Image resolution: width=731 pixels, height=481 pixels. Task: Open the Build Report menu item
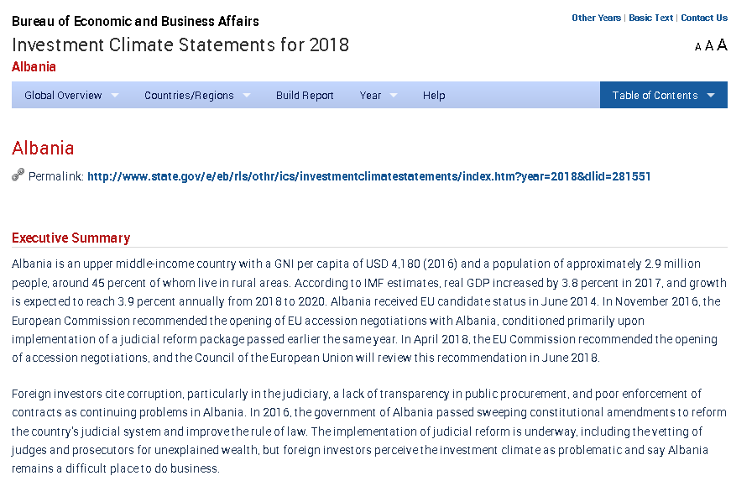[x=305, y=96]
